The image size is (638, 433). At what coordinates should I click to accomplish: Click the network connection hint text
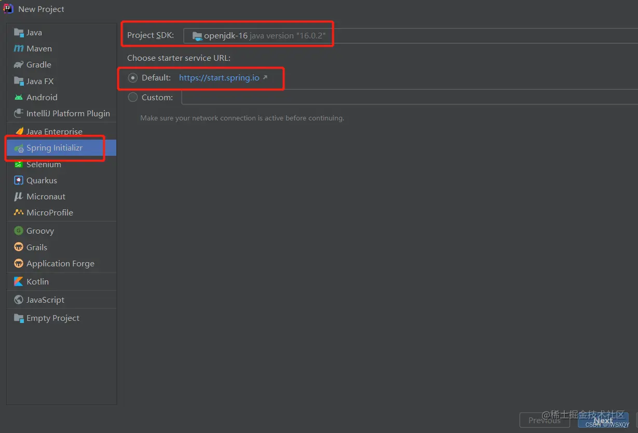coord(242,118)
